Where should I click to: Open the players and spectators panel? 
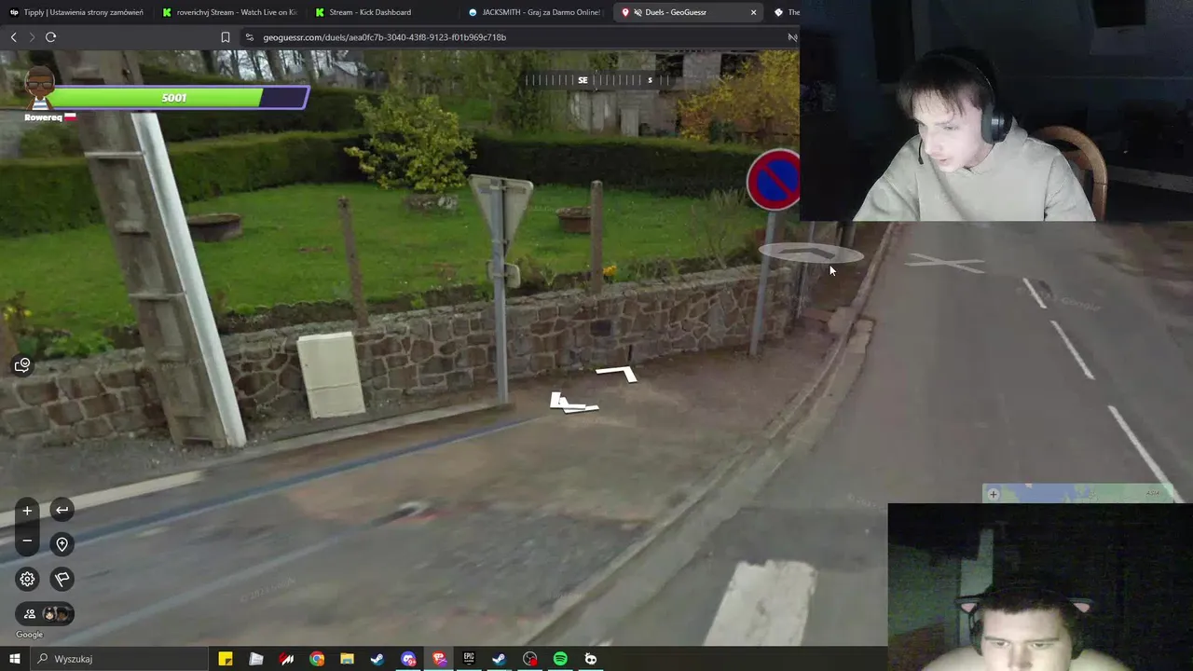45,614
